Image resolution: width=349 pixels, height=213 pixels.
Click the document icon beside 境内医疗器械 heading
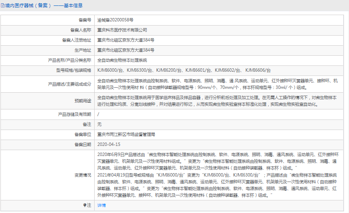(3, 5)
